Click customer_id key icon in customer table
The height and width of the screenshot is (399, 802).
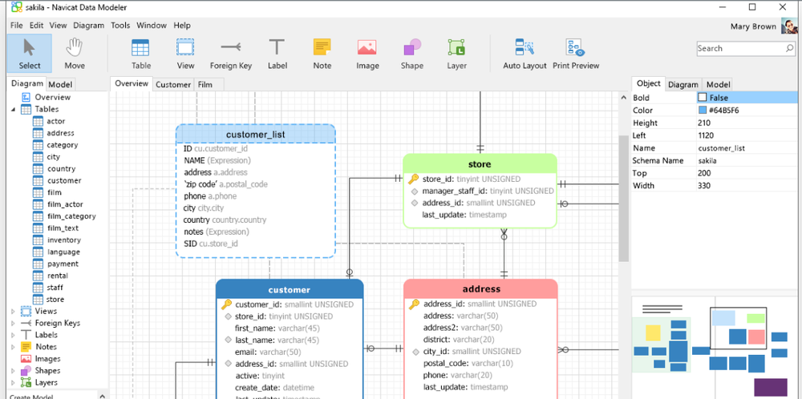coord(226,304)
